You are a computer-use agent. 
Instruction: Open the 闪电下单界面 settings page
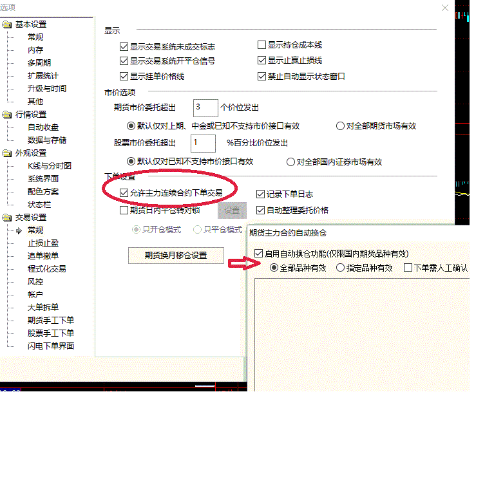click(x=51, y=346)
